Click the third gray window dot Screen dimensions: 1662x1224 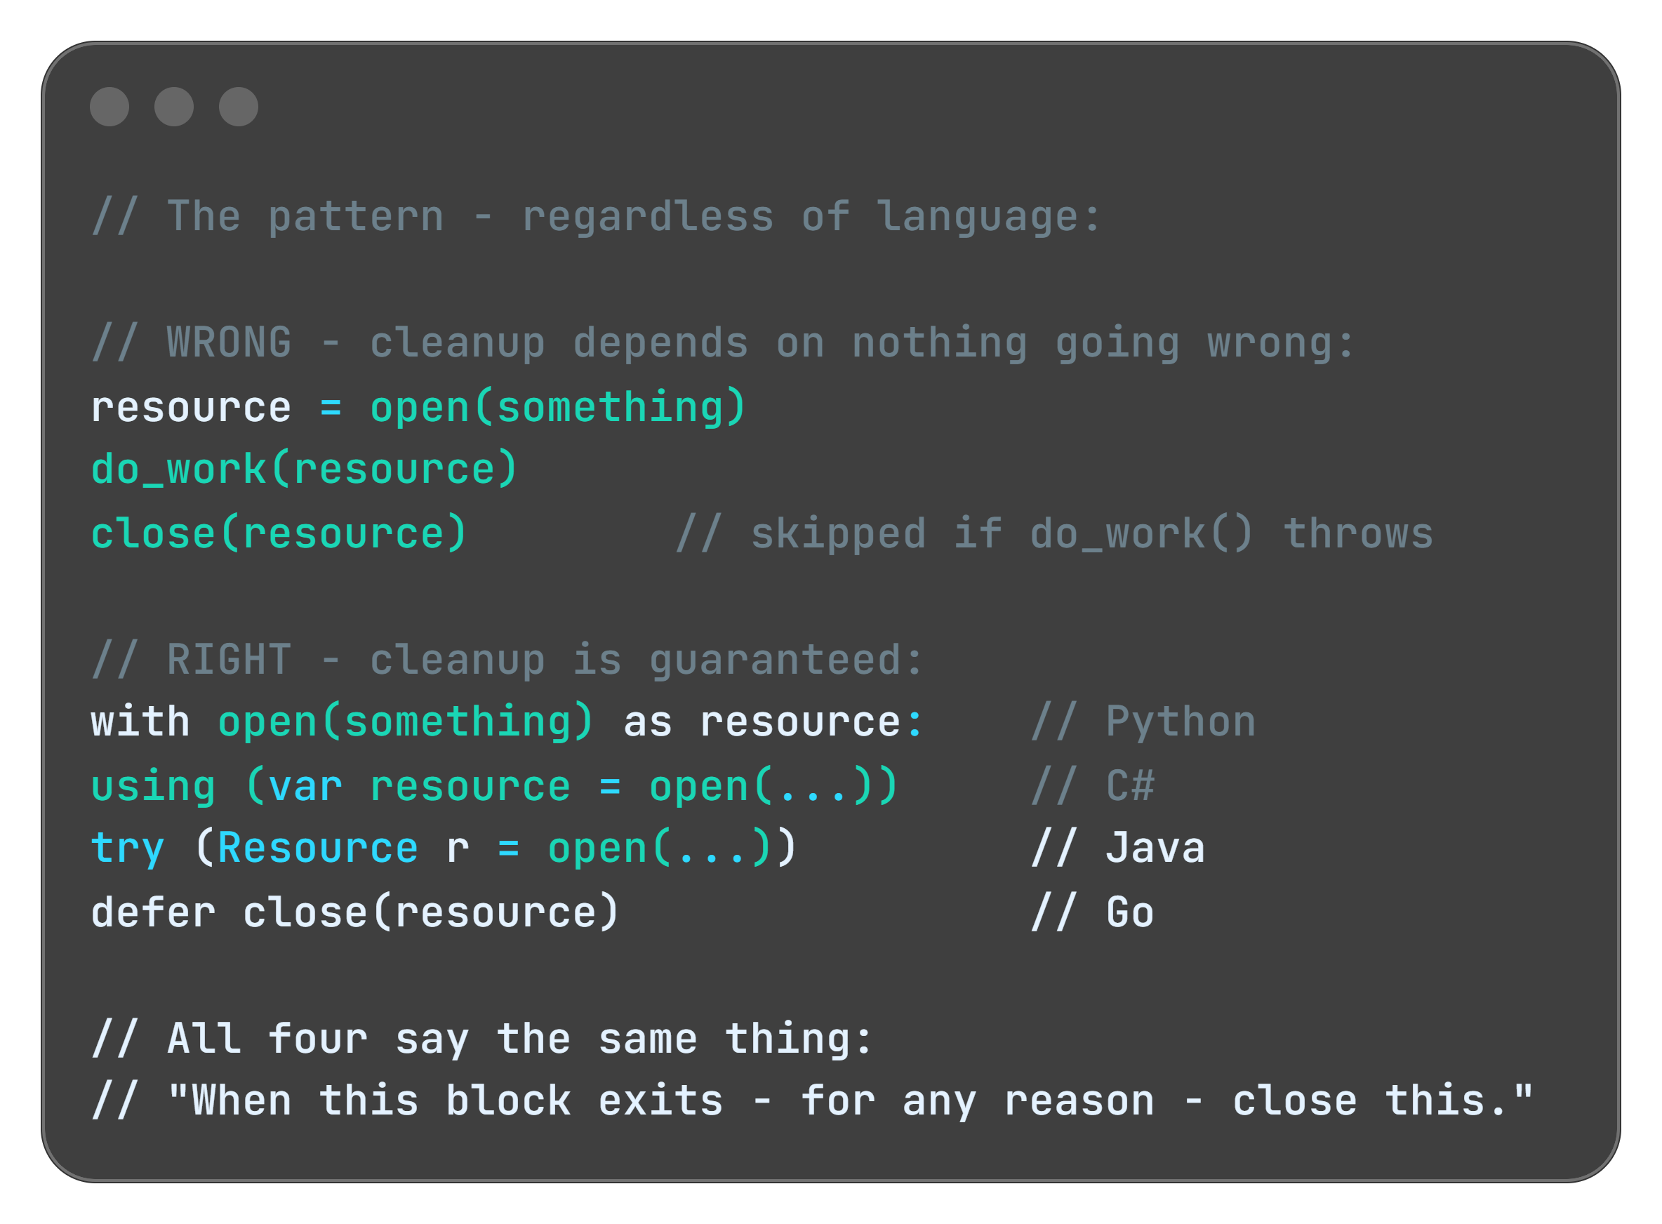pos(239,107)
